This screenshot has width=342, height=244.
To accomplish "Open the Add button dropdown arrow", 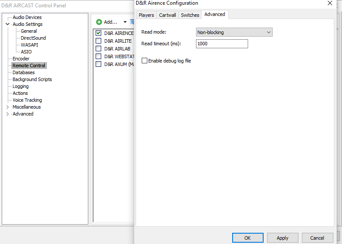I will pyautogui.click(x=125, y=22).
